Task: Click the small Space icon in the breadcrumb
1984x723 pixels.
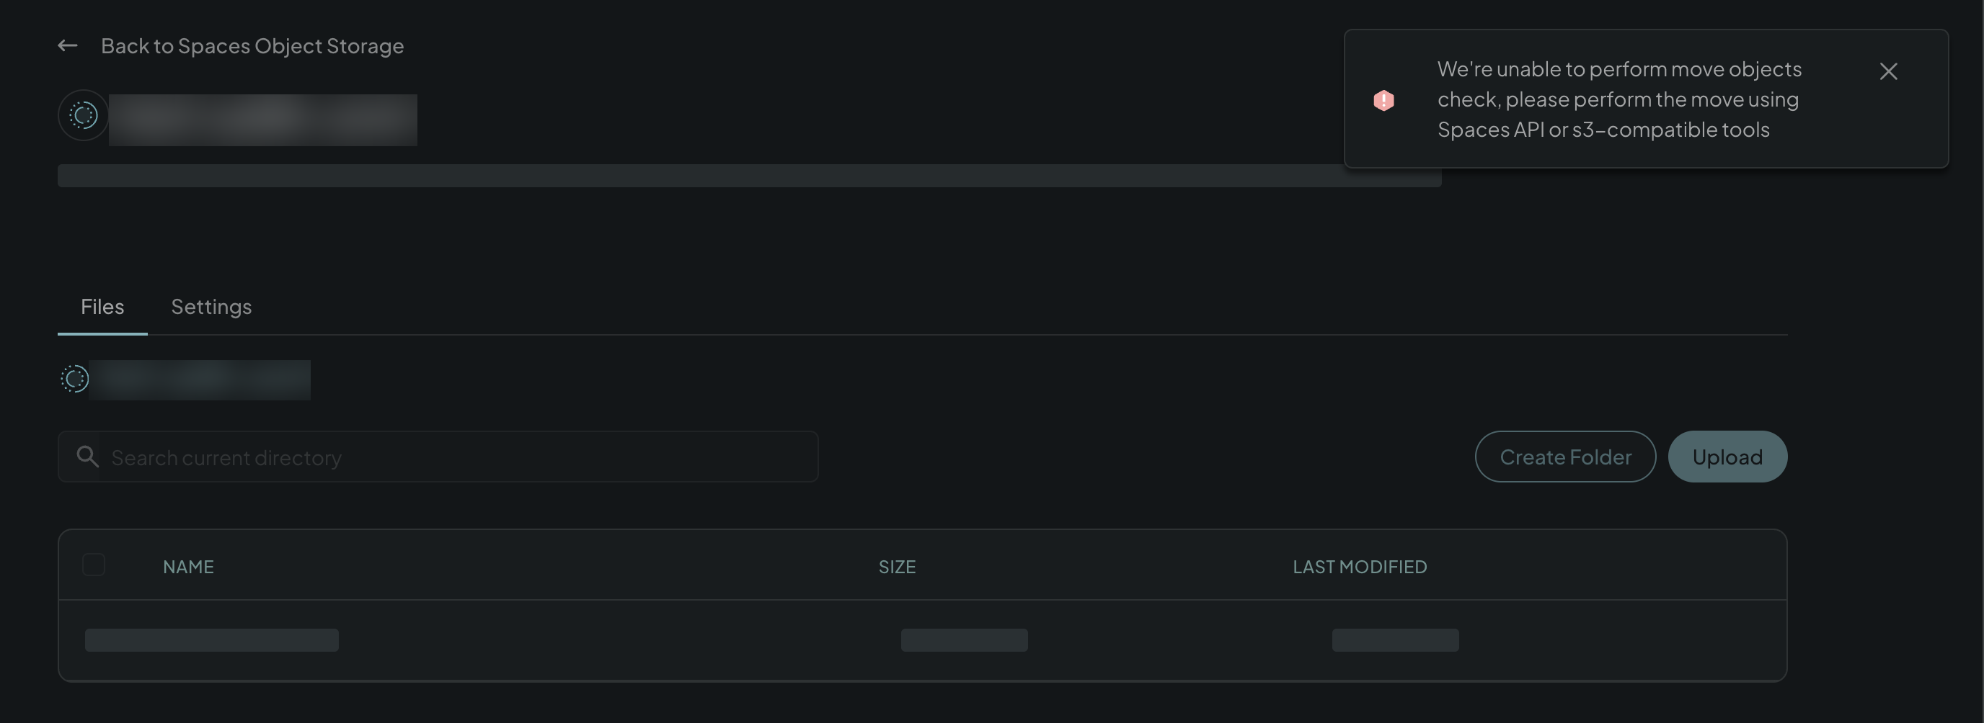Action: click(75, 378)
